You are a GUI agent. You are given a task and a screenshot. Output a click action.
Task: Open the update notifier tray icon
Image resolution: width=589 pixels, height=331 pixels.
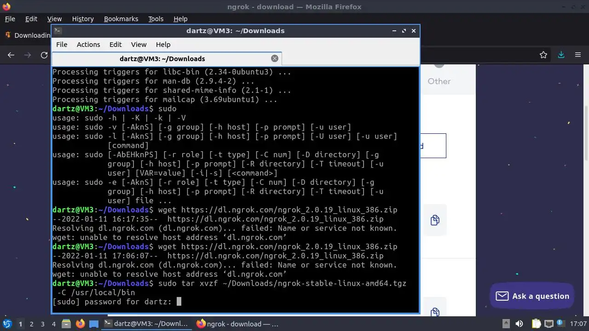click(561, 324)
